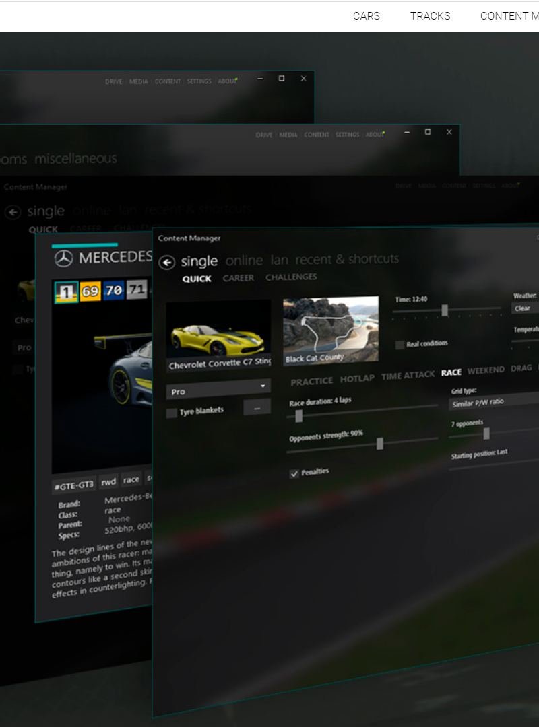This screenshot has width=539, height=727.
Task: Select the DRAG race mode
Action: tap(521, 368)
